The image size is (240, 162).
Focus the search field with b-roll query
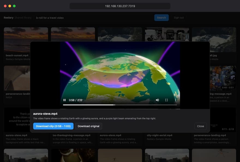pos(93,18)
